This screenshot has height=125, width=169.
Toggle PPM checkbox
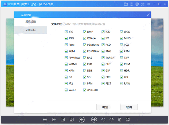click(x=121, y=51)
